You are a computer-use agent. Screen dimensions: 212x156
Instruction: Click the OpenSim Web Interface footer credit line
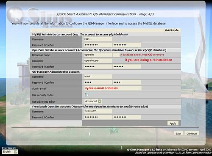pos(173,153)
